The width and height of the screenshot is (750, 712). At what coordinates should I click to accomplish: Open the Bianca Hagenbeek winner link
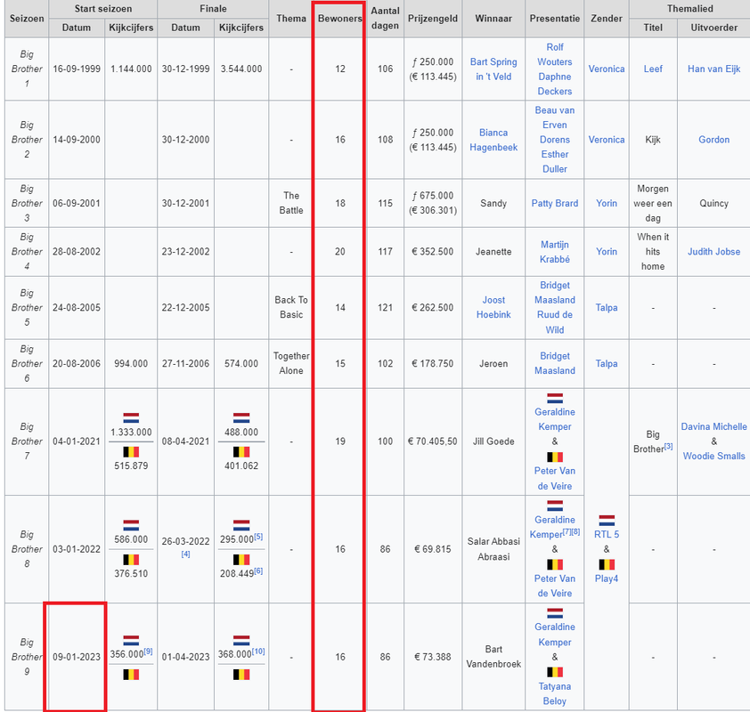[493, 140]
